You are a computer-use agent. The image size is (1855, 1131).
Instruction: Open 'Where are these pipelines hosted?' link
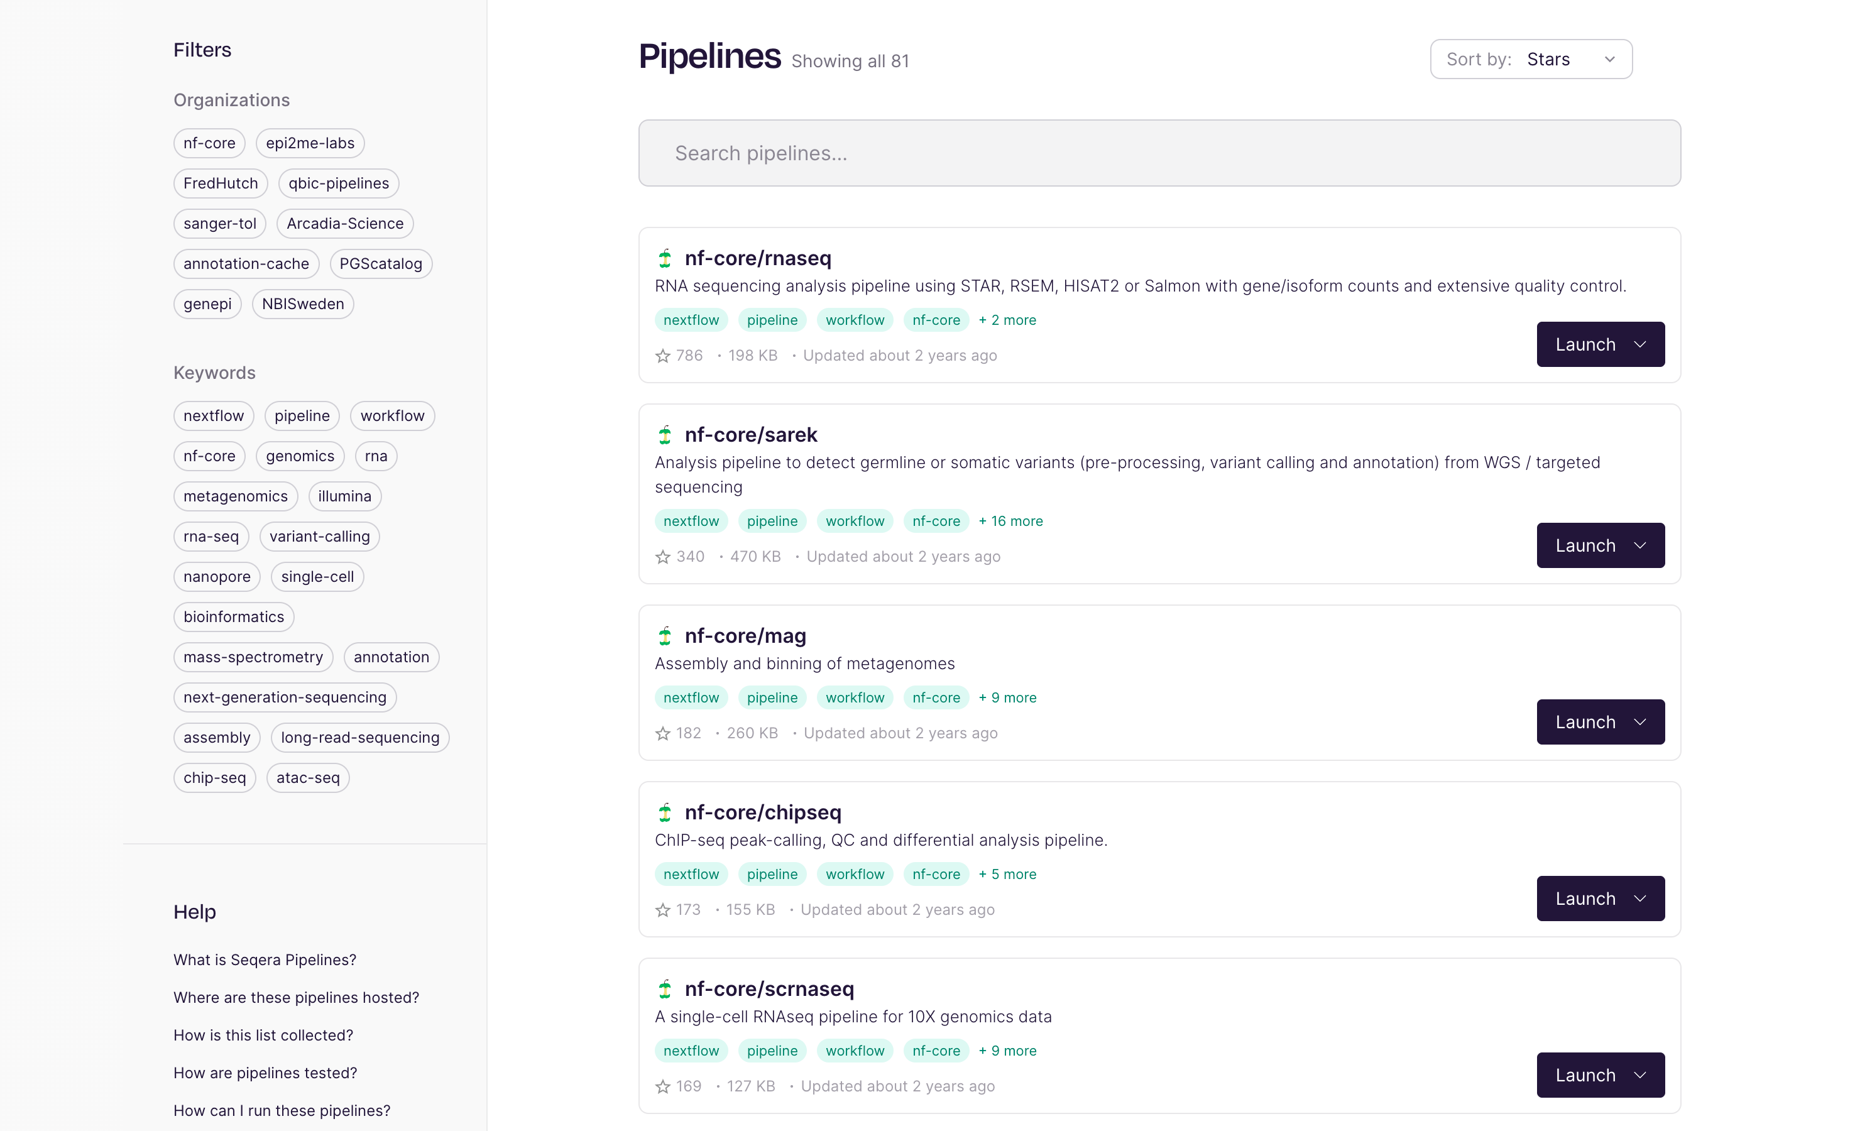[x=297, y=998]
